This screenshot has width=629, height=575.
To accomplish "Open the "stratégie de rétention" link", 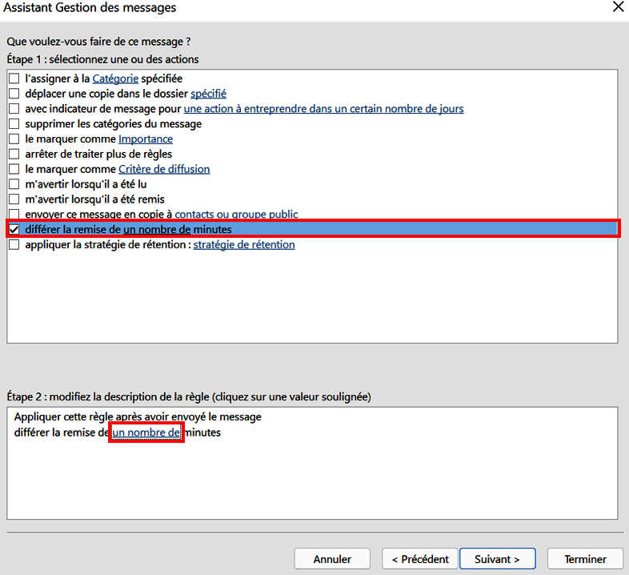I will [x=244, y=244].
